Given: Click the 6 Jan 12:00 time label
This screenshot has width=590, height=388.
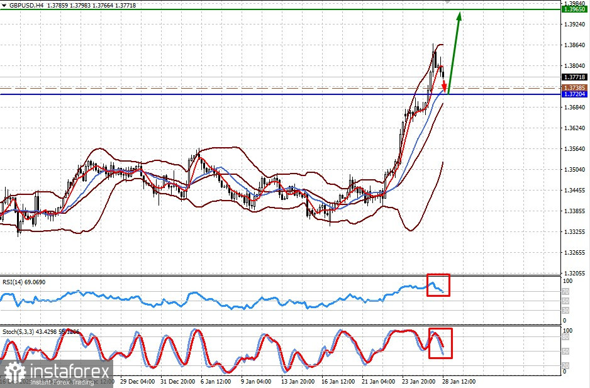Looking at the screenshot, I should click(x=216, y=382).
